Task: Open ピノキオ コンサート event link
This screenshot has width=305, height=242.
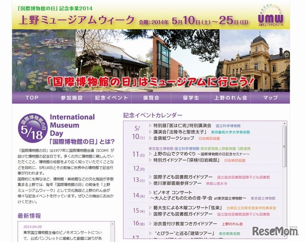Action: click(x=173, y=192)
